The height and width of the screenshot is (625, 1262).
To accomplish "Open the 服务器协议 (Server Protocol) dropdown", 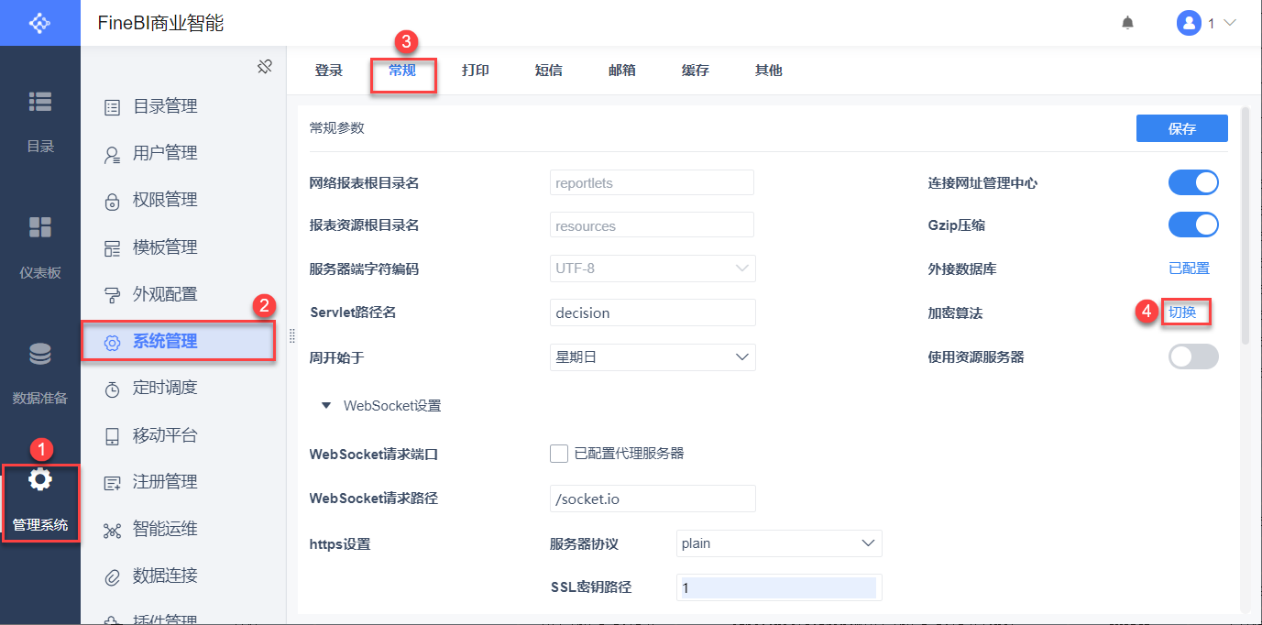I will click(x=778, y=543).
